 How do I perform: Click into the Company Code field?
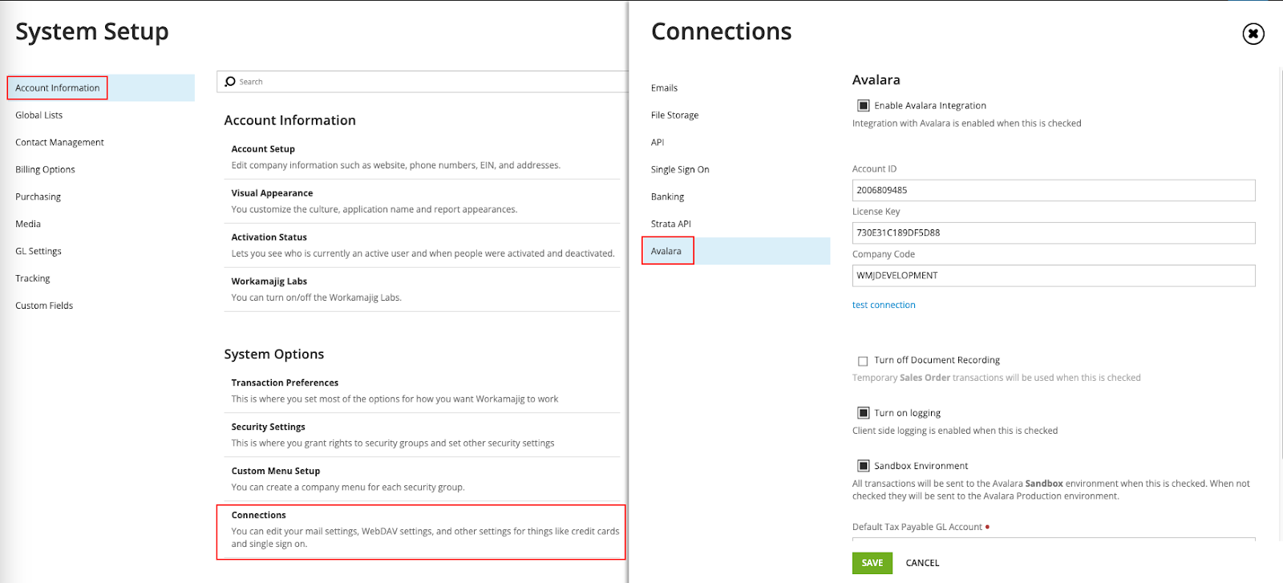[1053, 276]
